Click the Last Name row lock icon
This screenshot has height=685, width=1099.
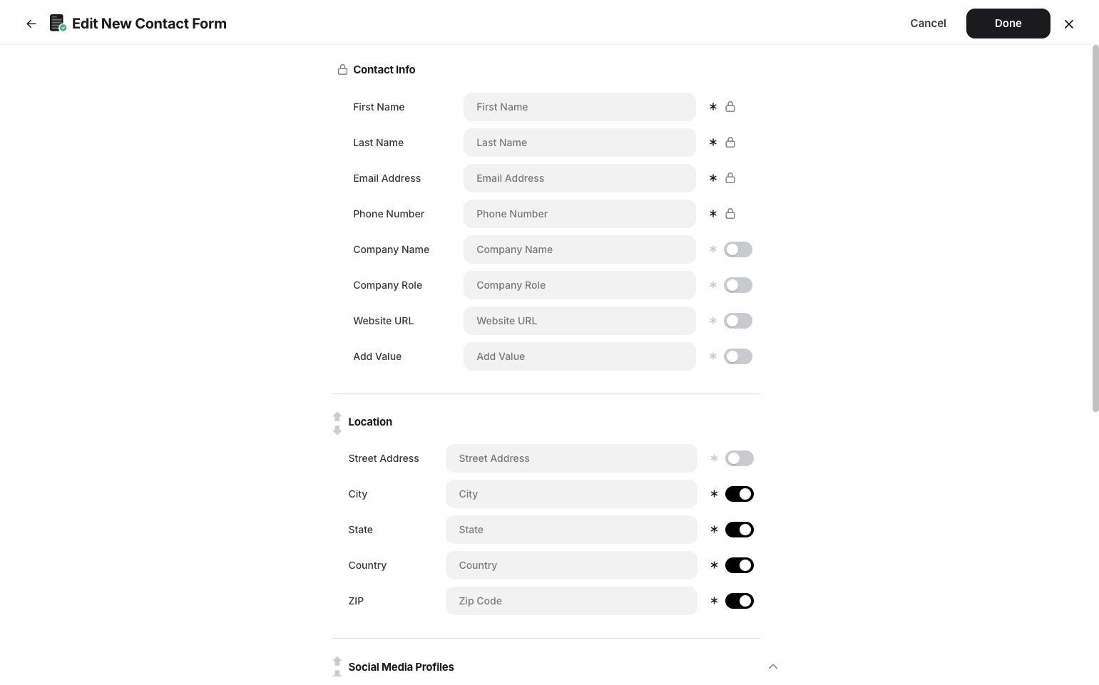[x=730, y=143]
